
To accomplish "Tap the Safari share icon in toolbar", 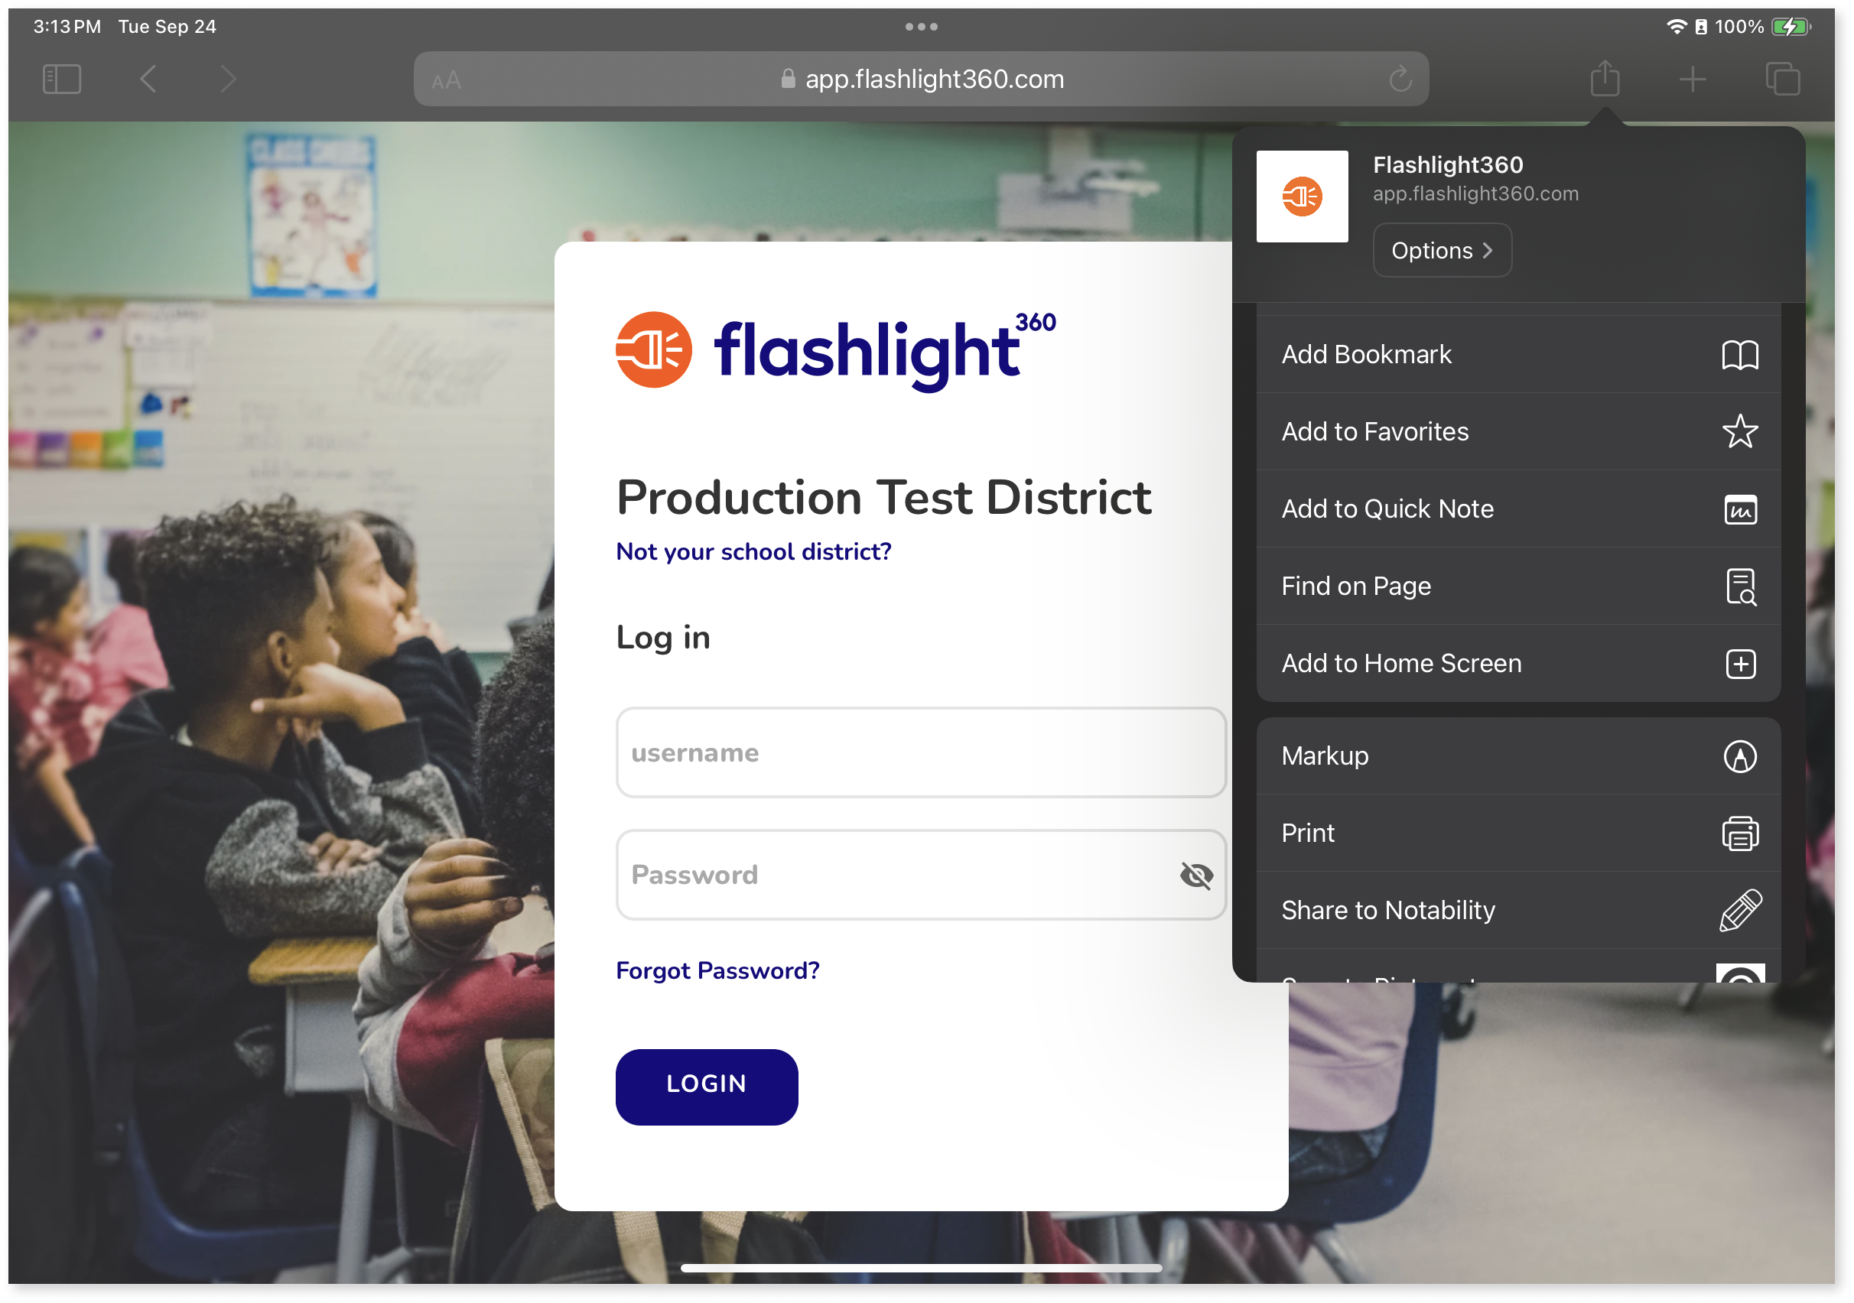I will pos(1605,78).
